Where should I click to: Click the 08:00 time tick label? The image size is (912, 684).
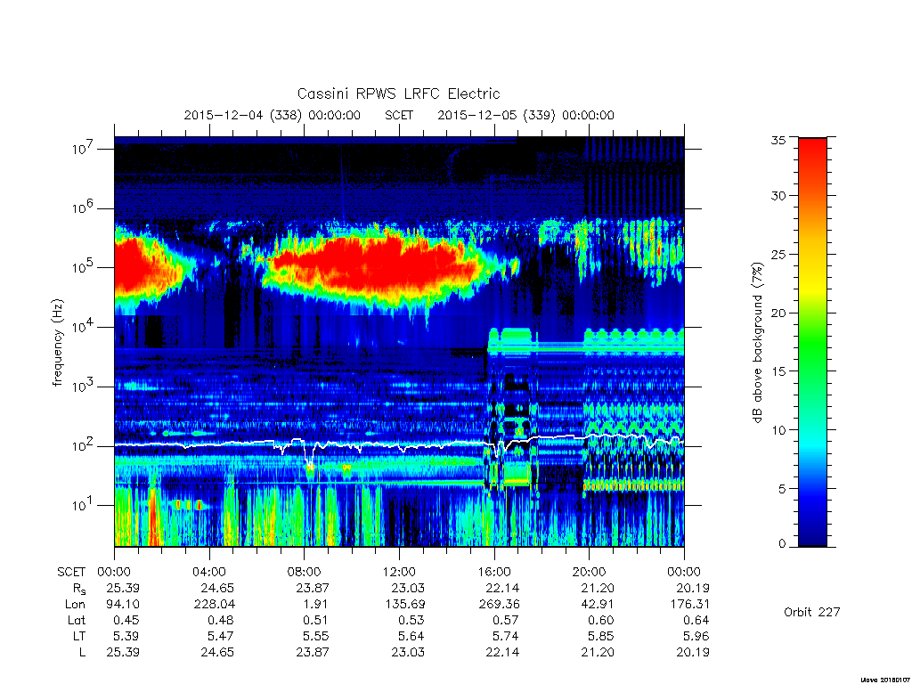[305, 572]
